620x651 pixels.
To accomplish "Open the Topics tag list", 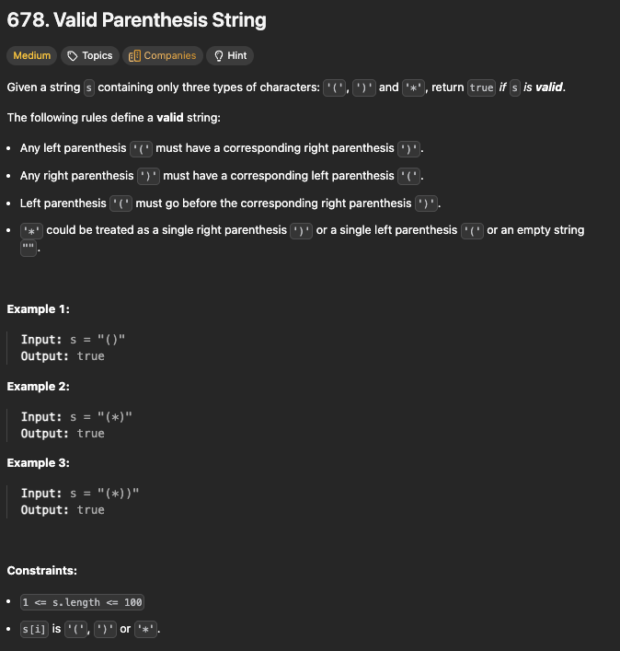I will (90, 55).
